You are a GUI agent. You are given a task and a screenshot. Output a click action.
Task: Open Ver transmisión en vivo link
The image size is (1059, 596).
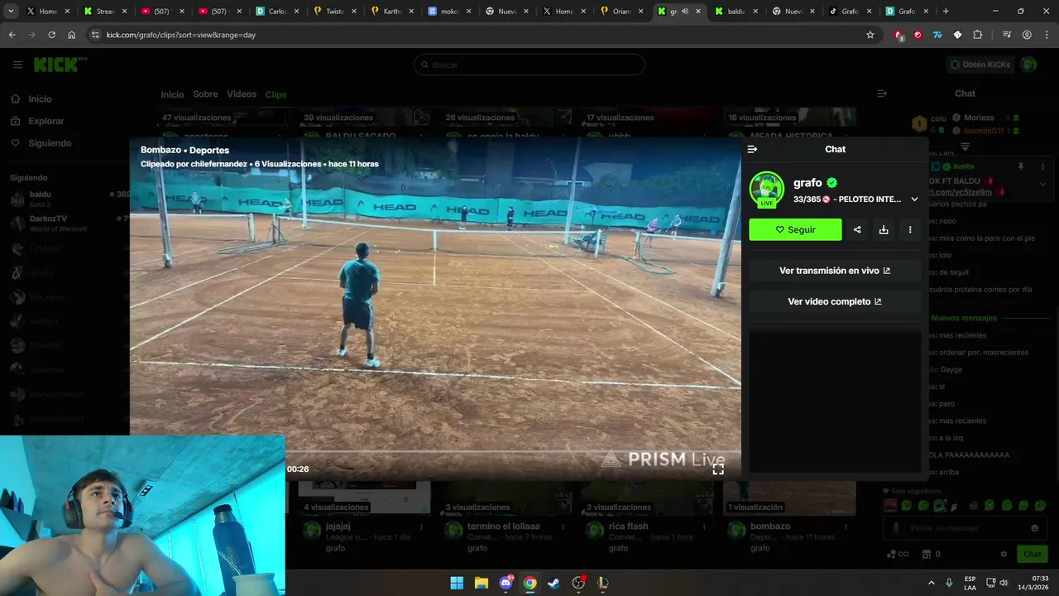(x=835, y=271)
